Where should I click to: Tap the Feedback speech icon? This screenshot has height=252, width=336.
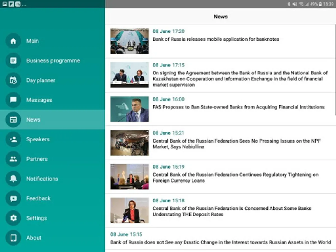pos(13,198)
